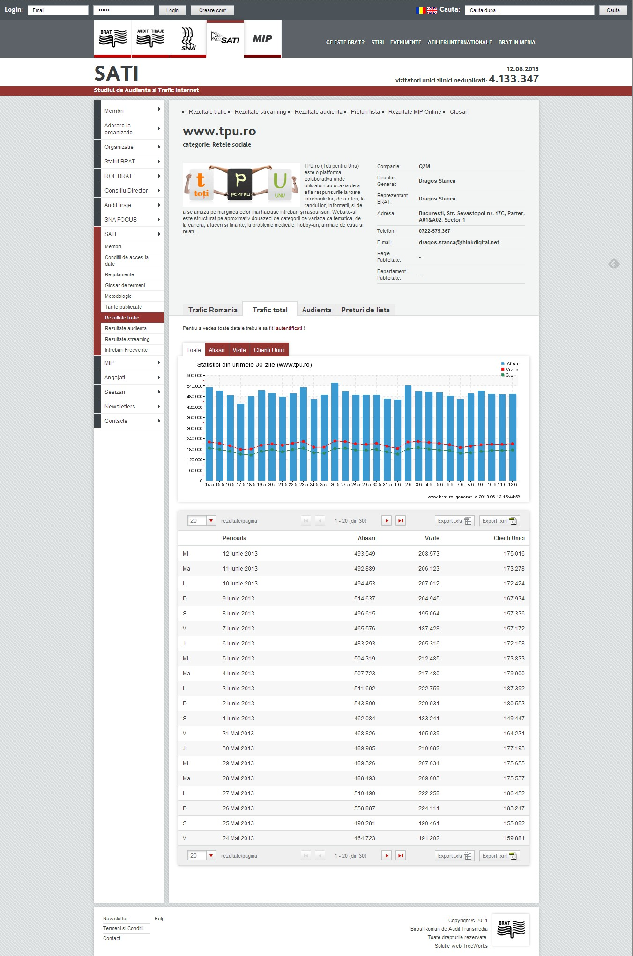Click the Creare cont button
Image resolution: width=633 pixels, height=956 pixels.
point(212,10)
